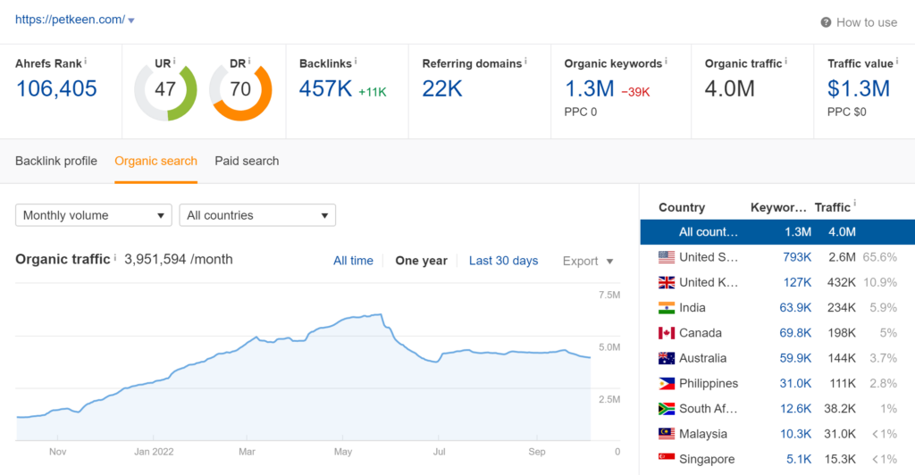The height and width of the screenshot is (475, 915).
Task: Click the -39K organic keywords change value
Action: (635, 92)
